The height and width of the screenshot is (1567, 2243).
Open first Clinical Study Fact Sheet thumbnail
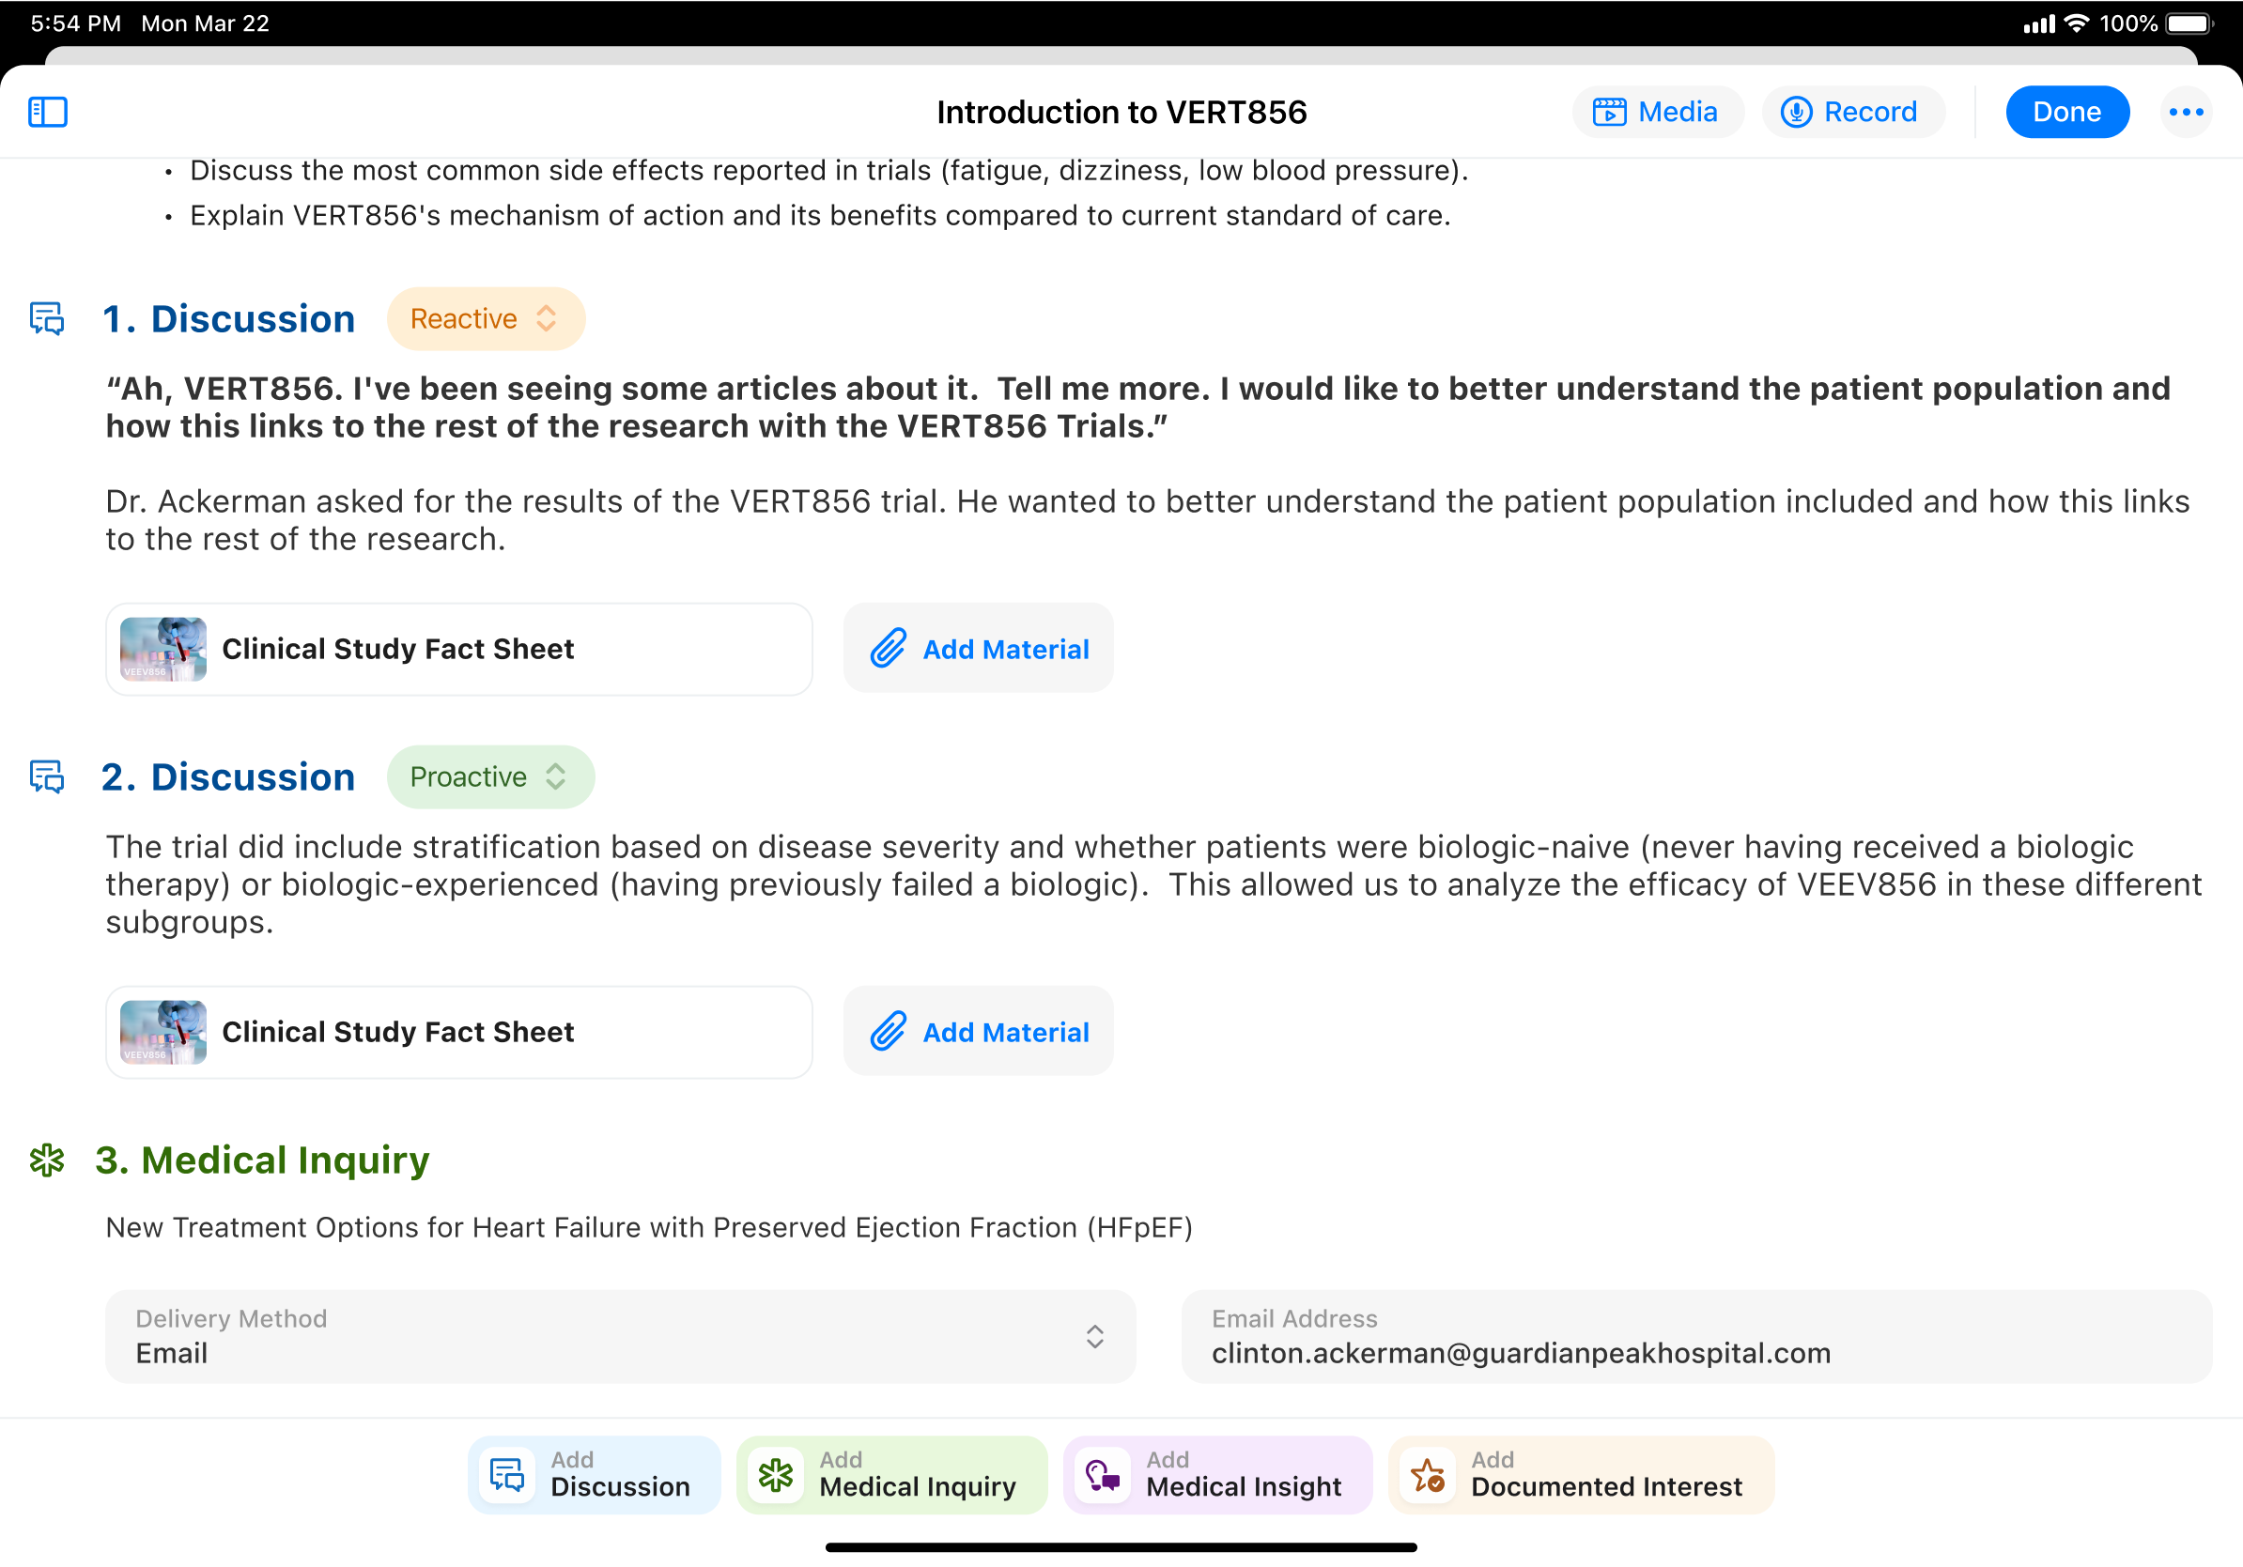(163, 648)
